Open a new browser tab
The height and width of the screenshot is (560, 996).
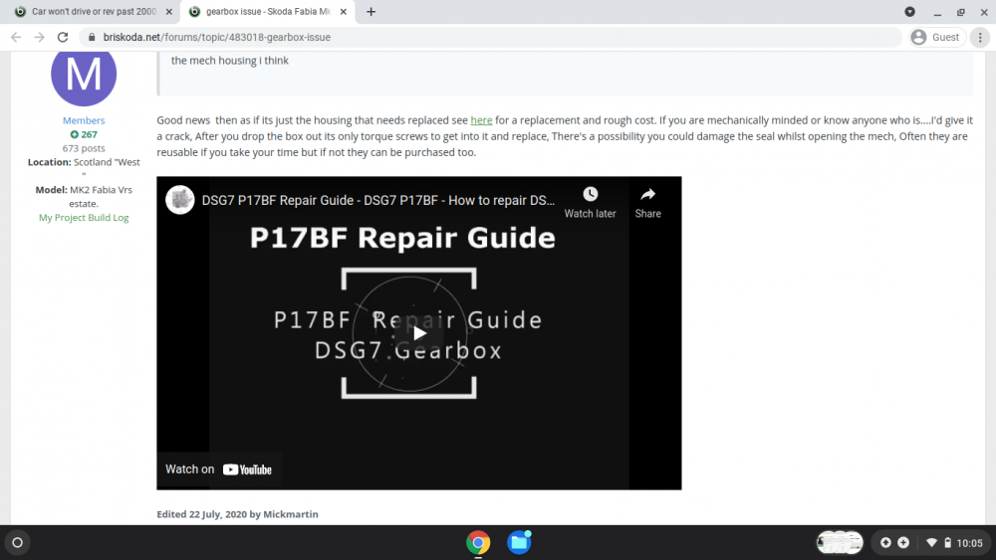(x=371, y=11)
